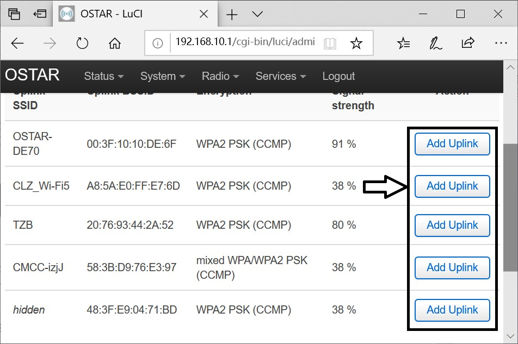This screenshot has height=344, width=518.
Task: Refresh the page with reload icon
Action: tap(82, 43)
